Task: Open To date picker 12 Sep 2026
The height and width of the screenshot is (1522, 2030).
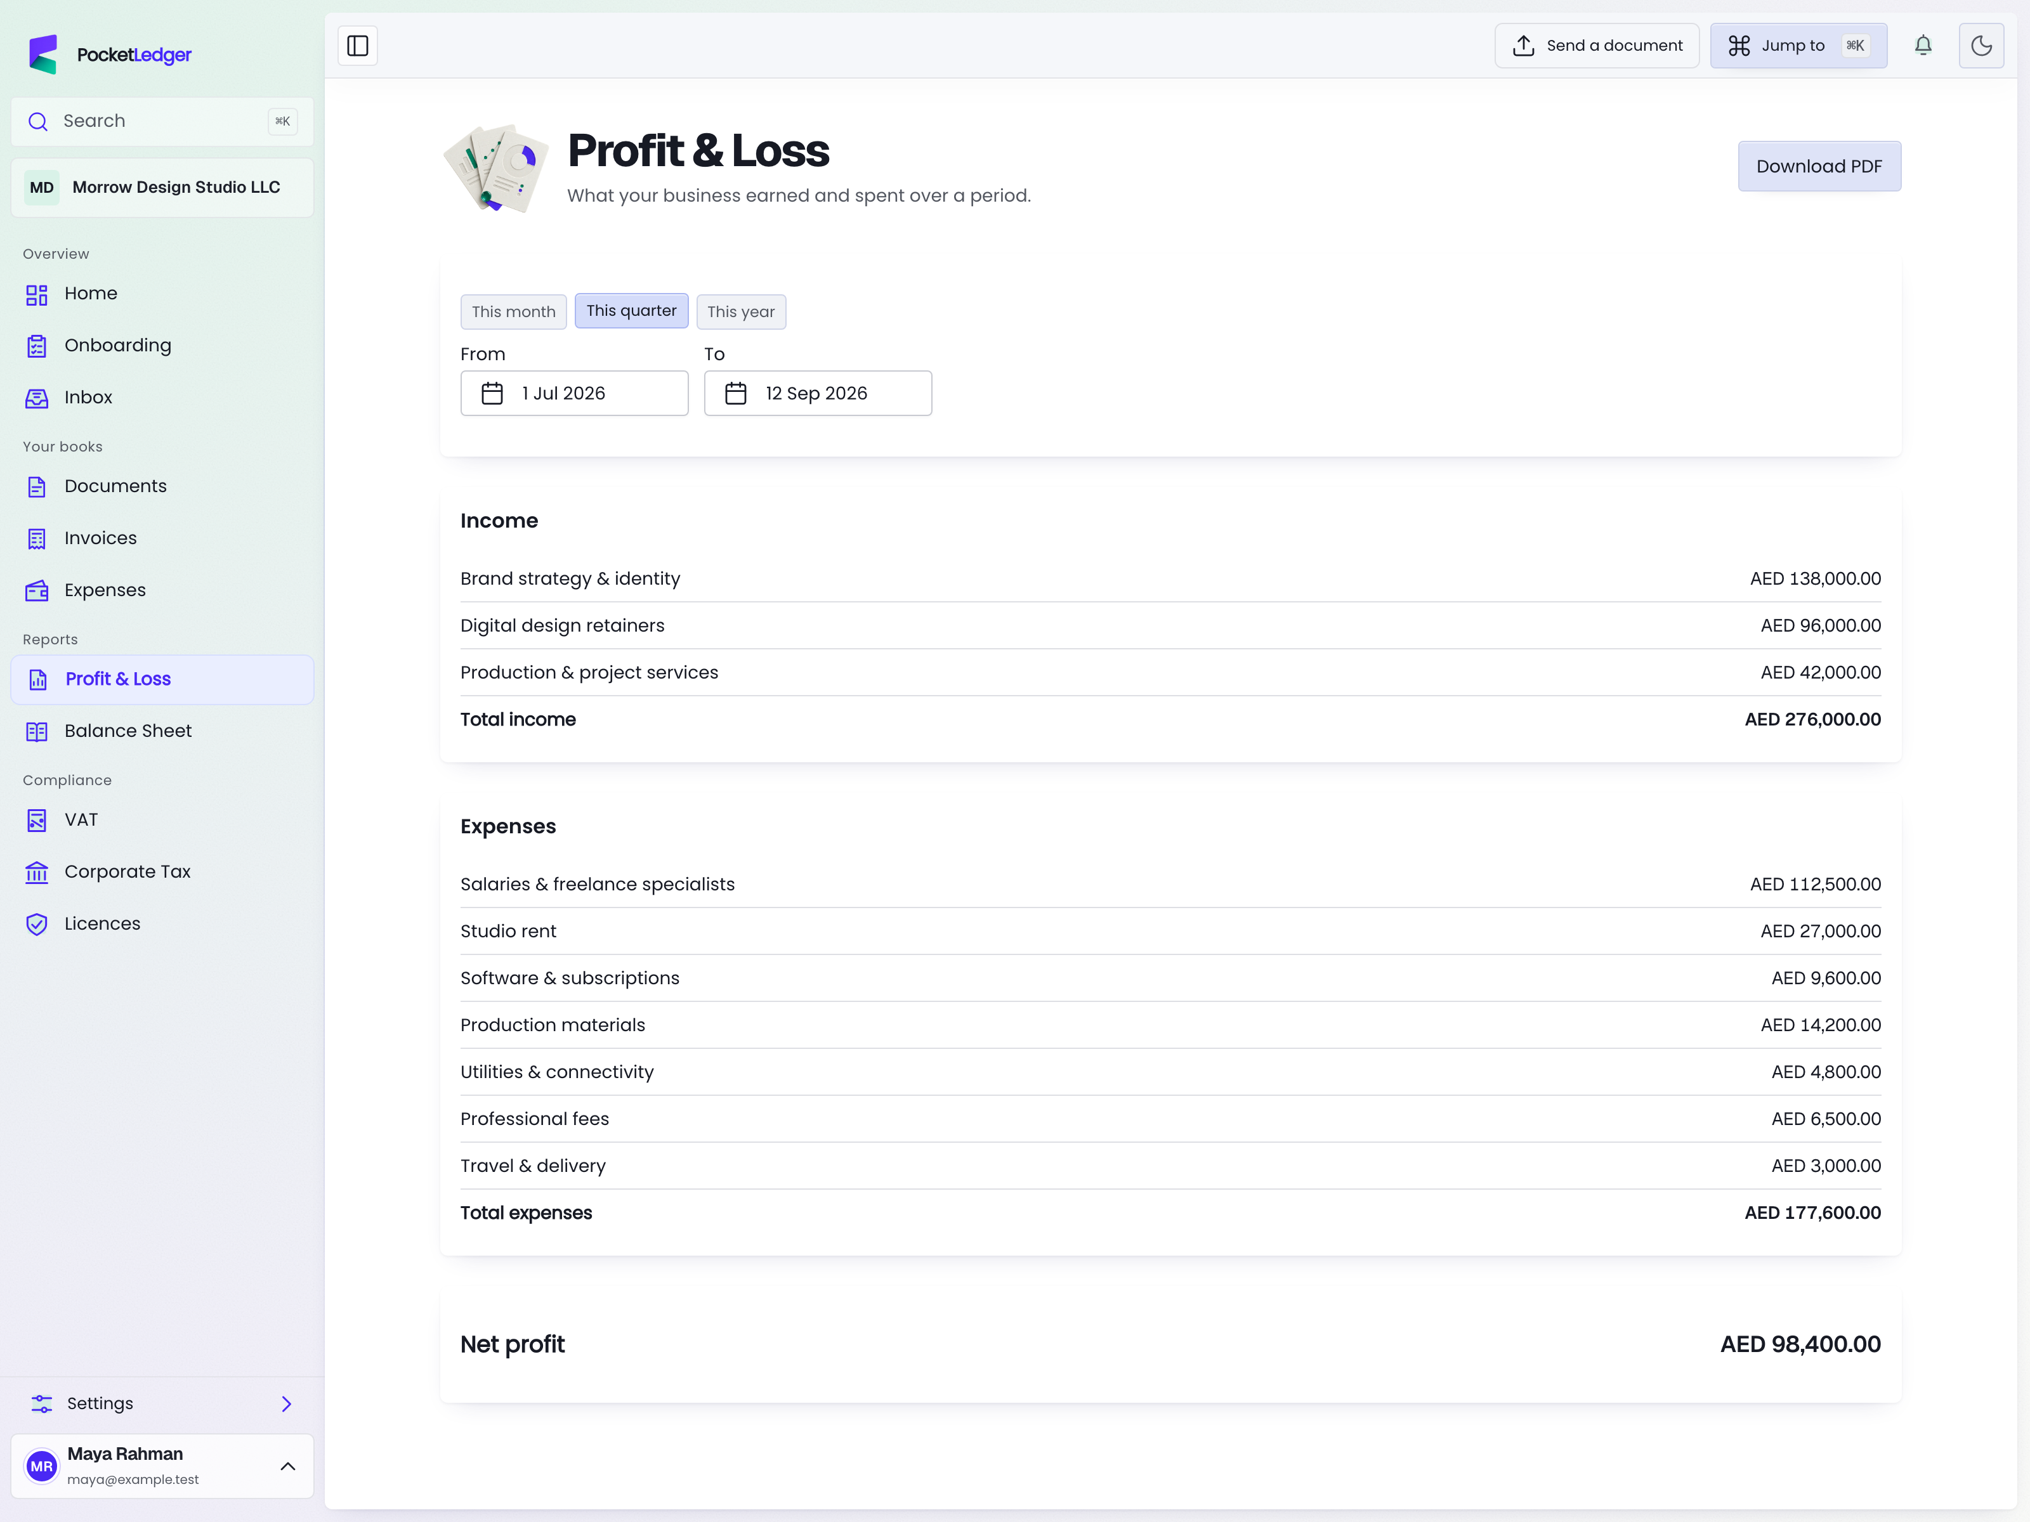Action: (818, 394)
